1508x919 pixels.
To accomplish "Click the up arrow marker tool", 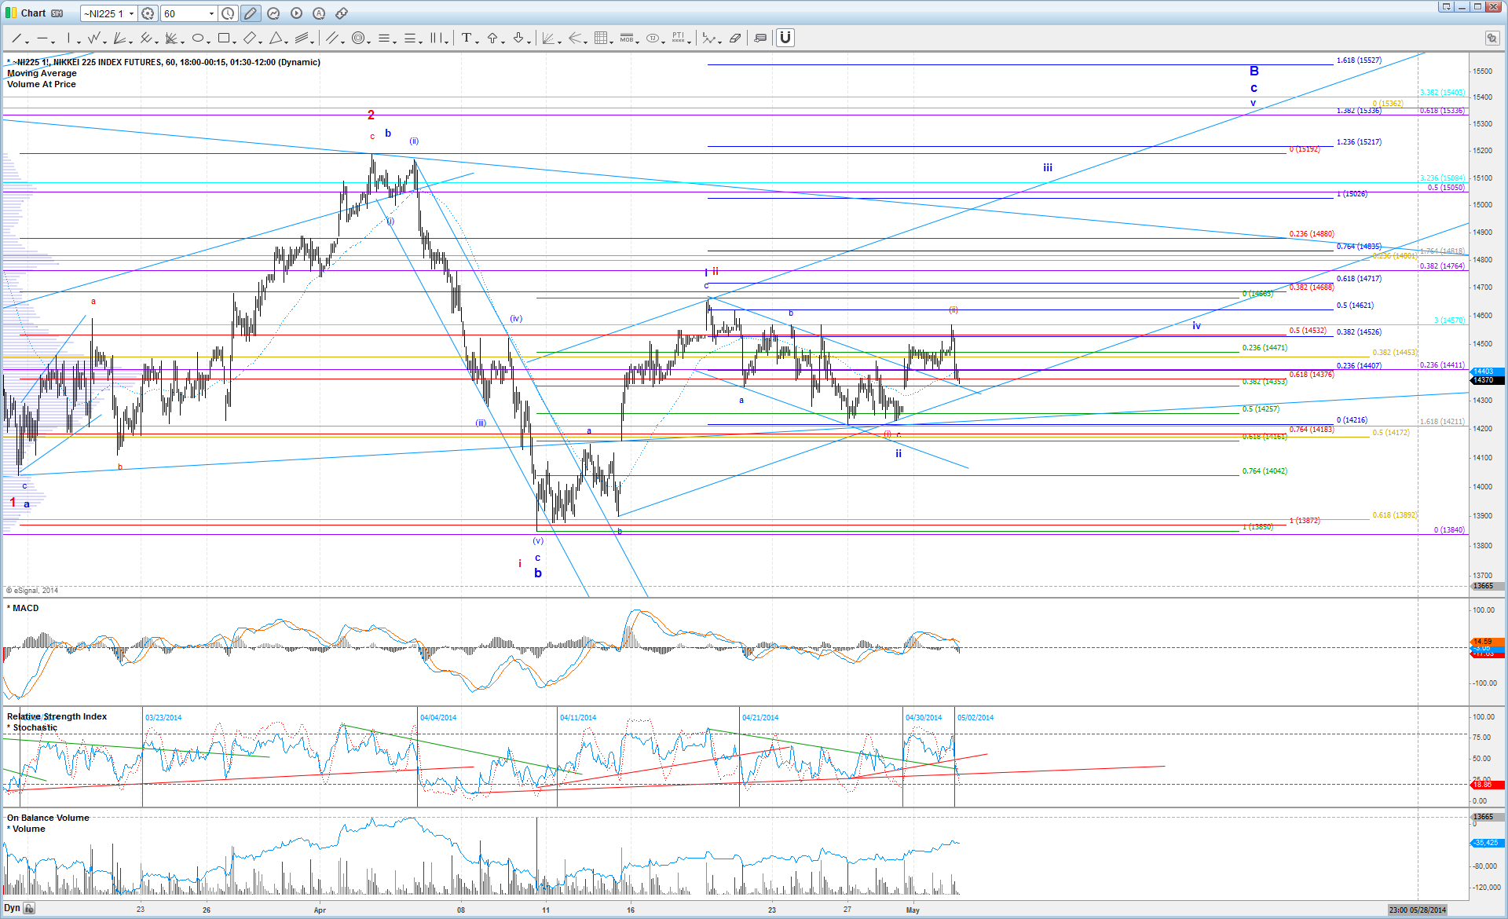I will (x=492, y=38).
